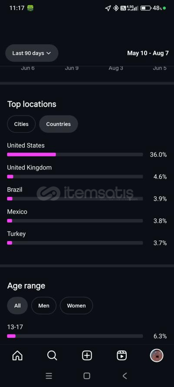Screen dimensions: 174x387
Task: Switch top locations to Cities
Action: 21,124
